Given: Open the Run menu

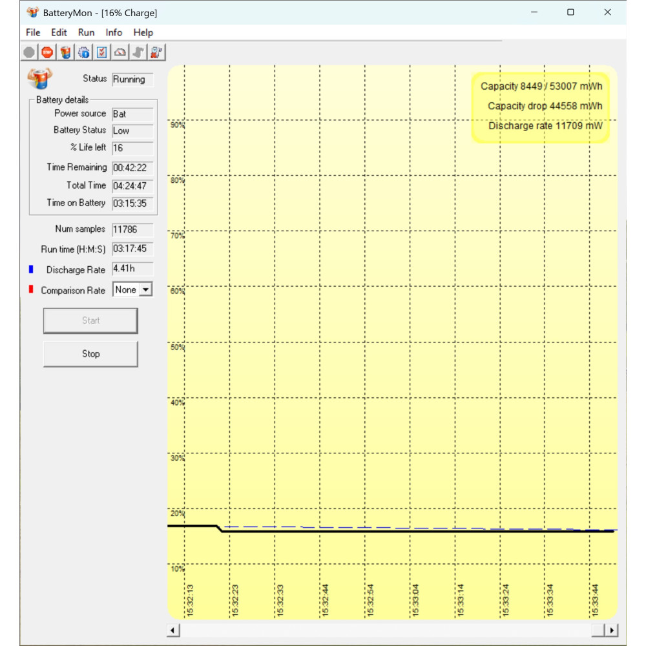Looking at the screenshot, I should pos(86,32).
